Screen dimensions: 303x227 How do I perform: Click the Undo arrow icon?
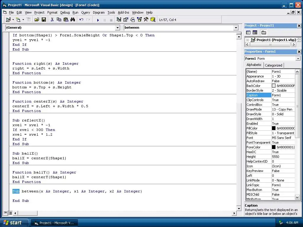point(81,20)
